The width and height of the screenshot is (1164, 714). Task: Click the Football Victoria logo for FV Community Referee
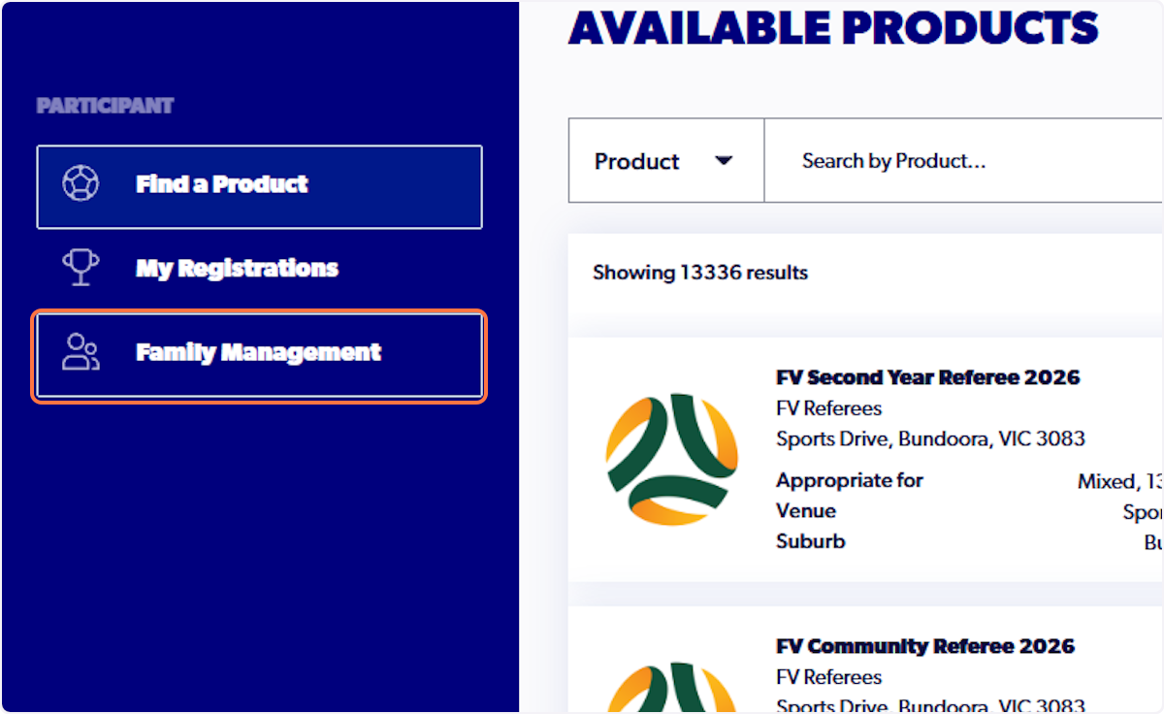671,684
